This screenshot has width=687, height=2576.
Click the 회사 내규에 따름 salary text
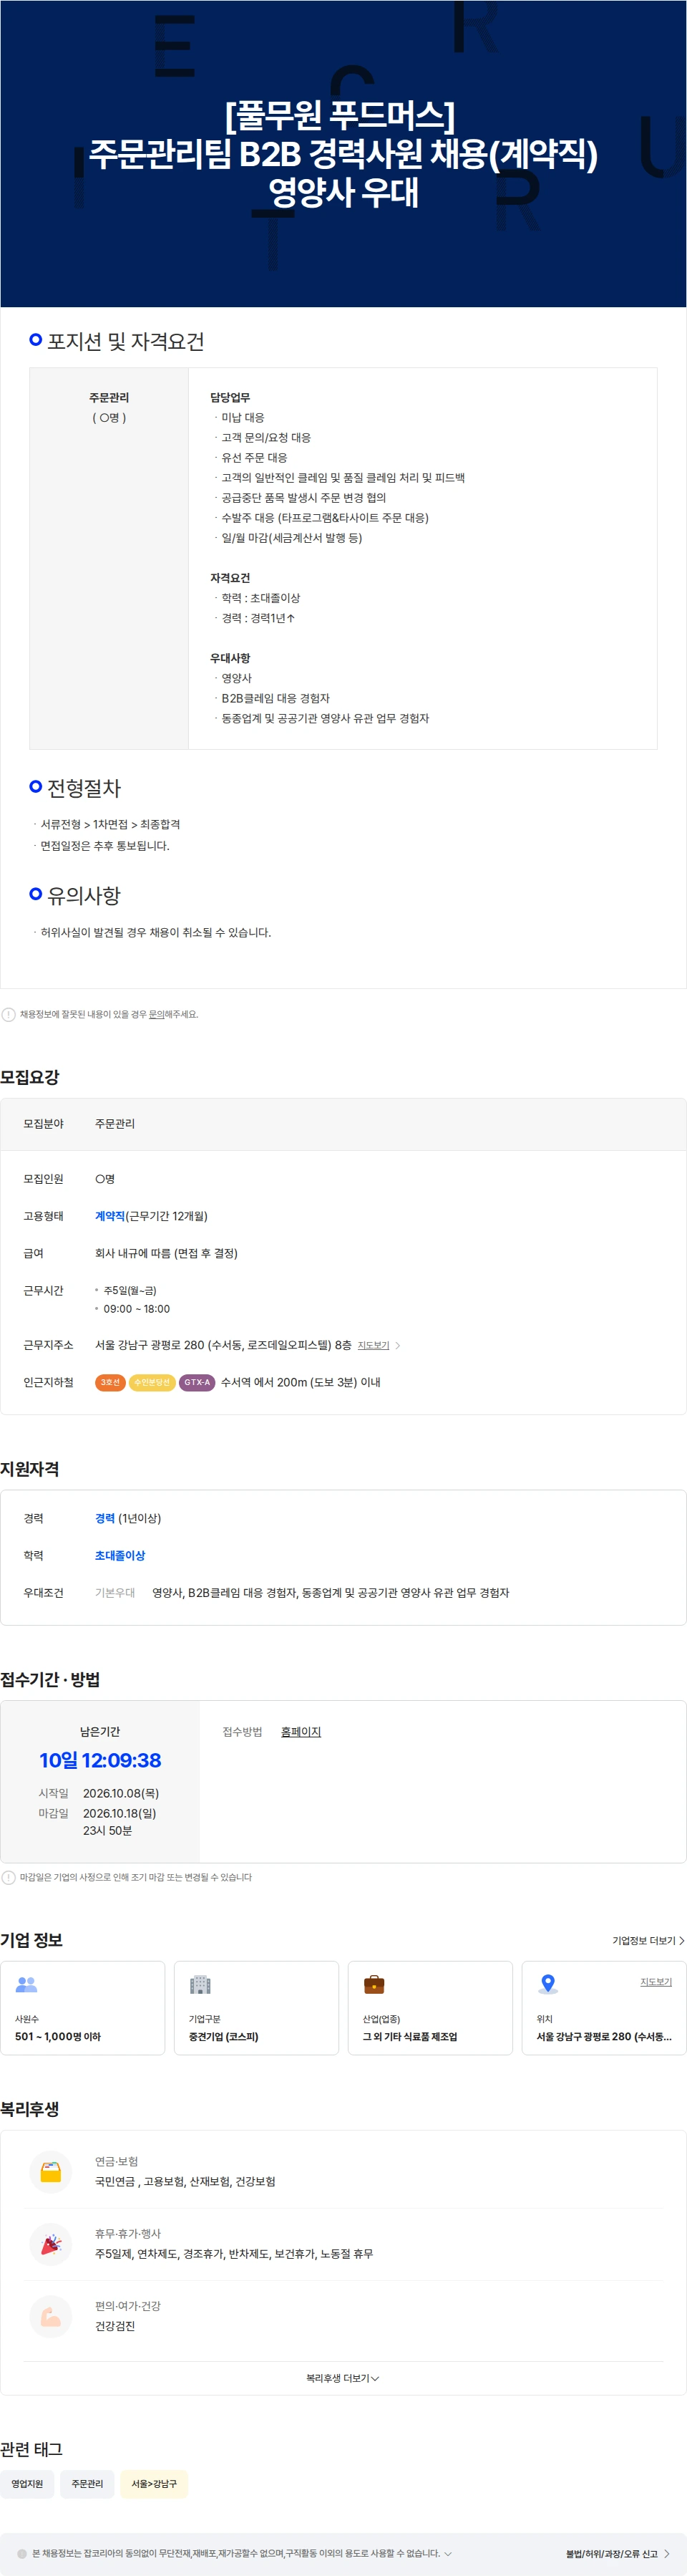166,1253
